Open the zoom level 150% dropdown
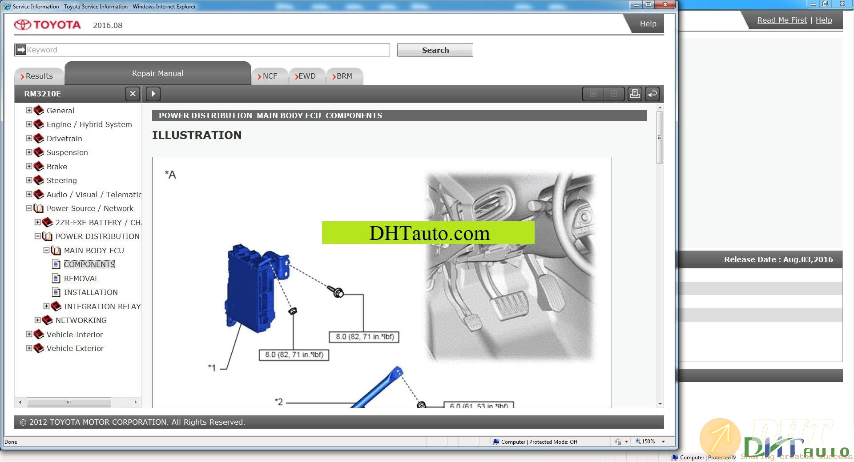 click(663, 442)
